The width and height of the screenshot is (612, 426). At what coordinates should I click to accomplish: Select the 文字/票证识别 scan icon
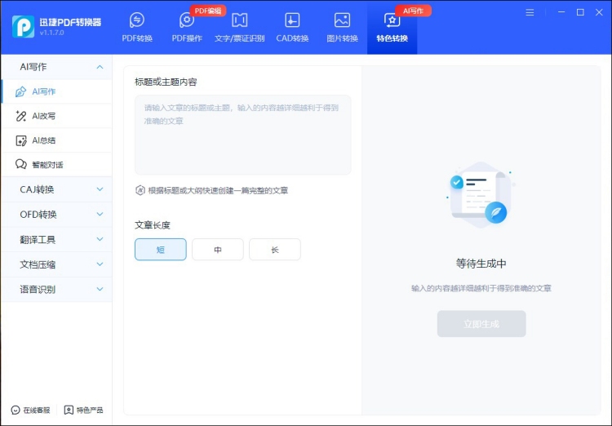(x=240, y=20)
